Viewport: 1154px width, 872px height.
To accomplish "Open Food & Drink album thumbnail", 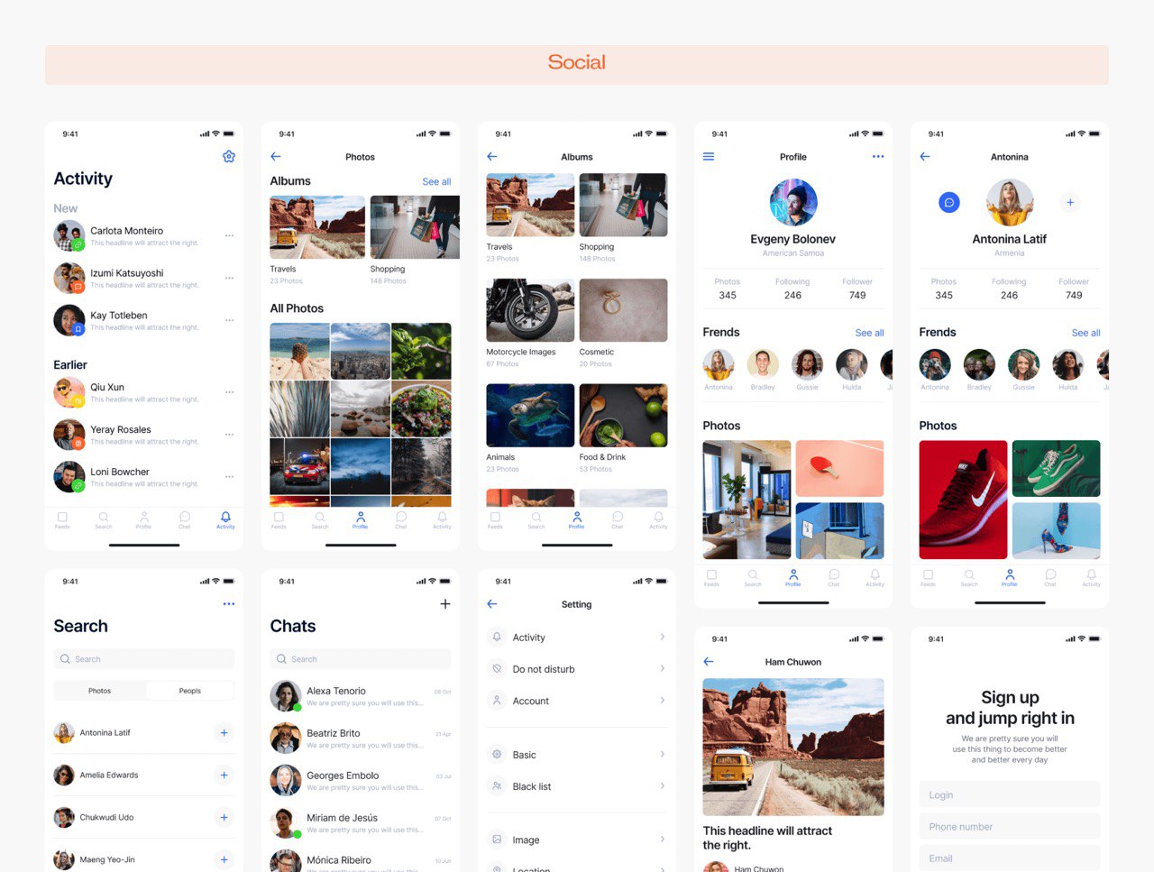I will pyautogui.click(x=623, y=415).
